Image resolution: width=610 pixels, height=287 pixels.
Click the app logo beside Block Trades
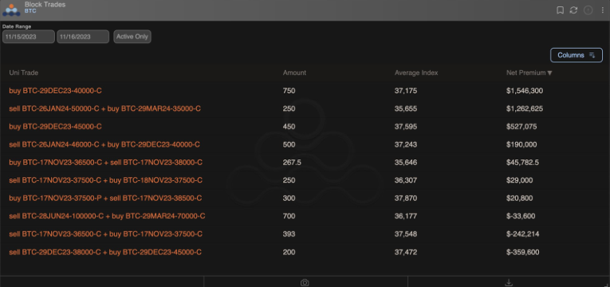pyautogui.click(x=11, y=10)
